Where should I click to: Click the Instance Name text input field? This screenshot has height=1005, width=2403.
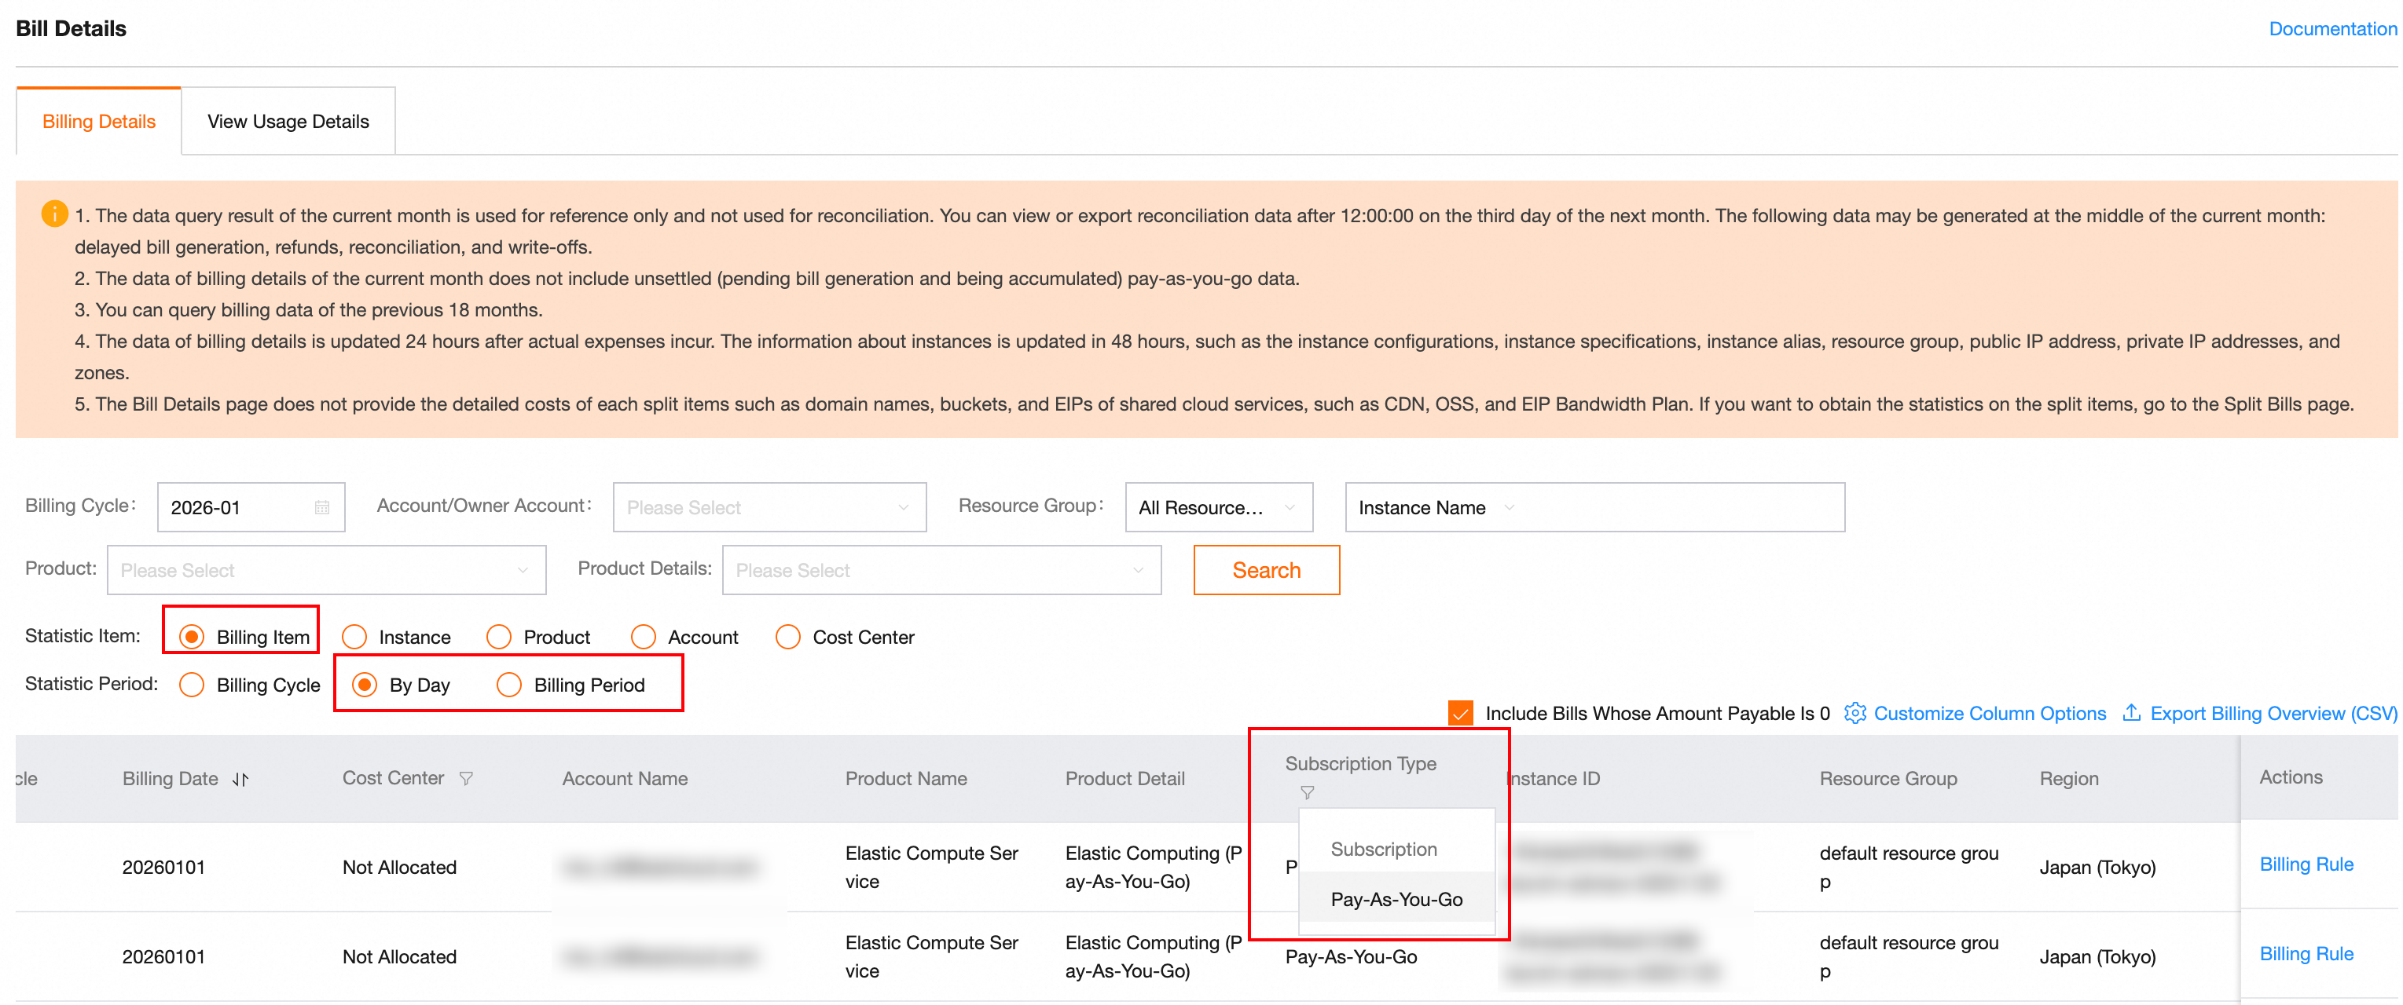pos(1679,507)
